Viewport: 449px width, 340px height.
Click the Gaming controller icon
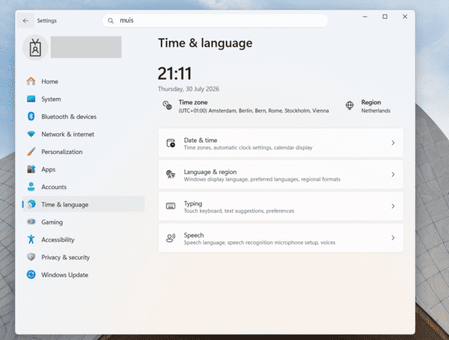[31, 222]
